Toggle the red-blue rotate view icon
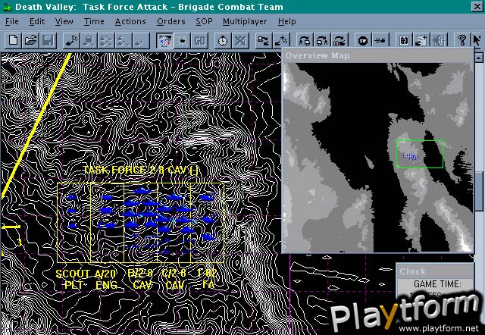485x335 pixels. 164,40
